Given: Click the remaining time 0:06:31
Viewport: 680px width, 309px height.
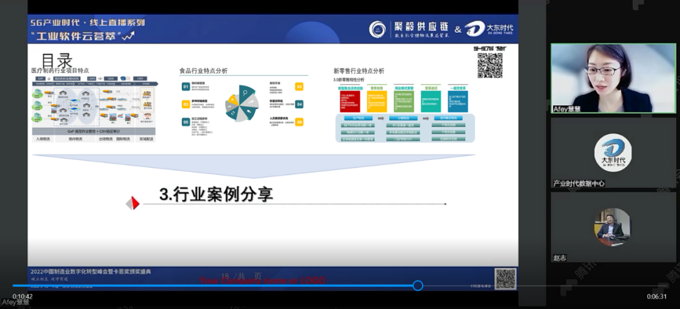Looking at the screenshot, I should coord(656,296).
